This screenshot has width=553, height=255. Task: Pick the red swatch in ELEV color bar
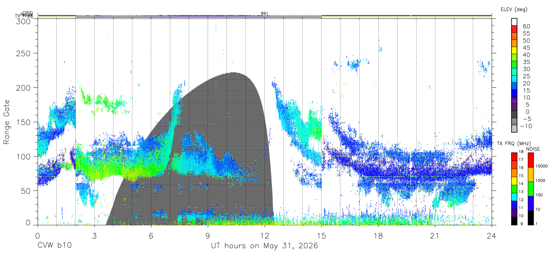click(514, 29)
